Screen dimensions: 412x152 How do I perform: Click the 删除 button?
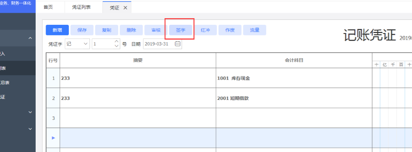click(x=131, y=30)
